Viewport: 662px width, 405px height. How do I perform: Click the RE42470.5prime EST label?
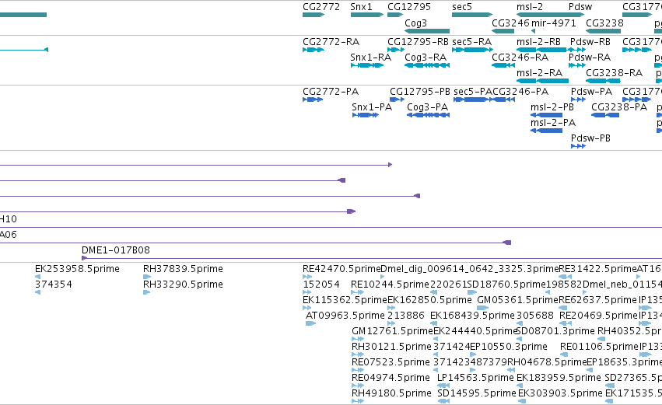pos(342,269)
